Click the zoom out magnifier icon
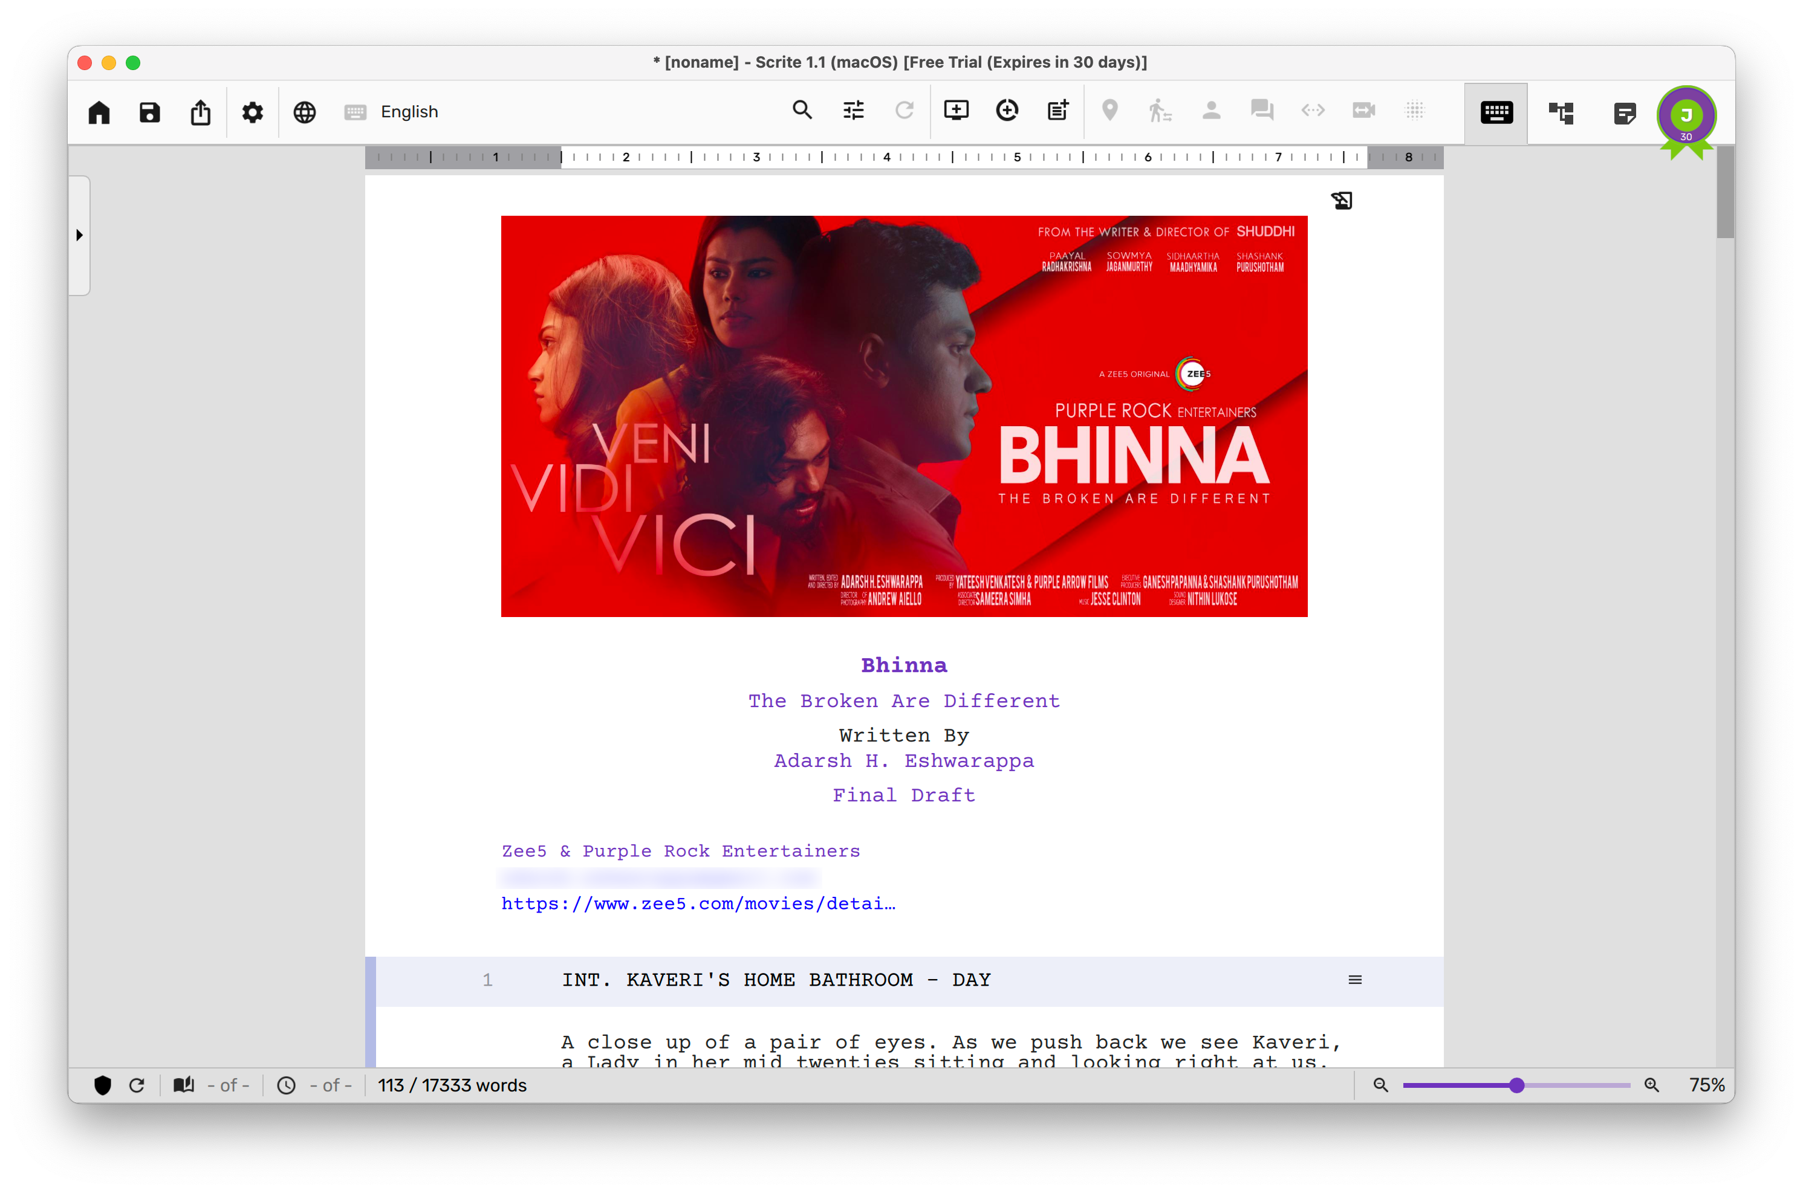 point(1380,1085)
